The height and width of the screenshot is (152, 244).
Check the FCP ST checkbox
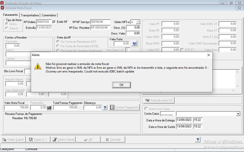tap(182, 50)
